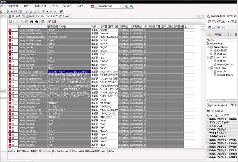Screen dimensions: 238x162
Task: Click the green Run arrow in the toolbar
Action: (8, 11)
